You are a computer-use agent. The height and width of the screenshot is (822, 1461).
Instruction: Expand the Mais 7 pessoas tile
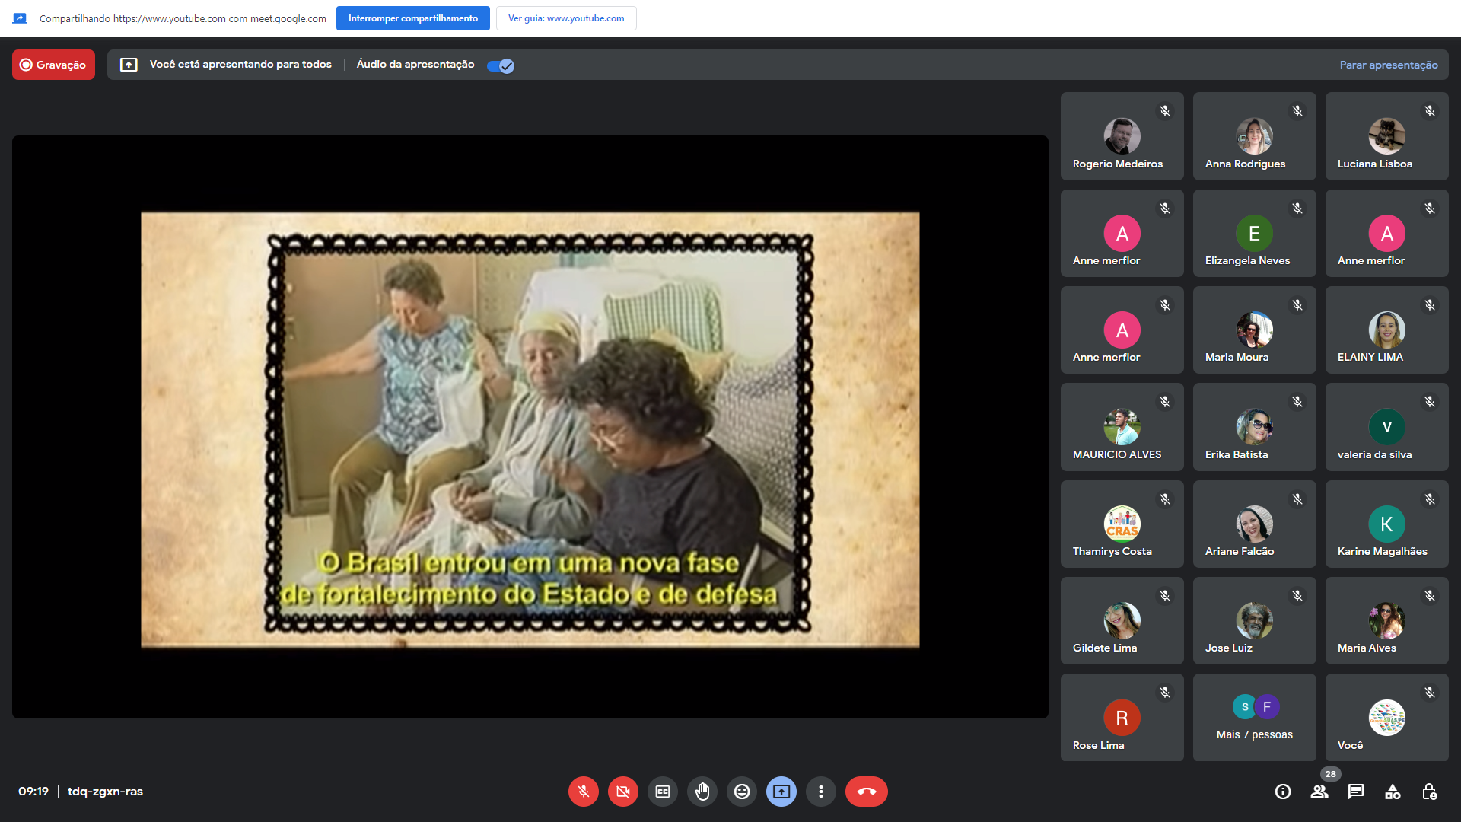[1254, 717]
